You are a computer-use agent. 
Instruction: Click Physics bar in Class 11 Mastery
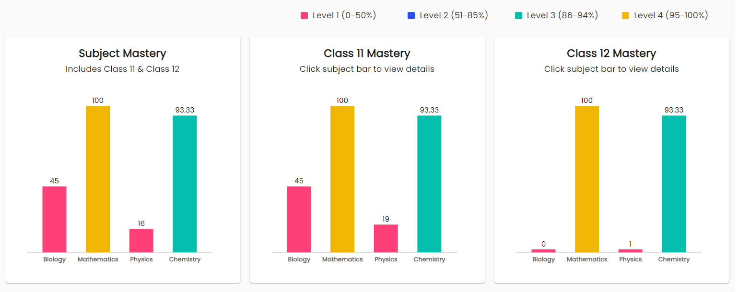[386, 238]
